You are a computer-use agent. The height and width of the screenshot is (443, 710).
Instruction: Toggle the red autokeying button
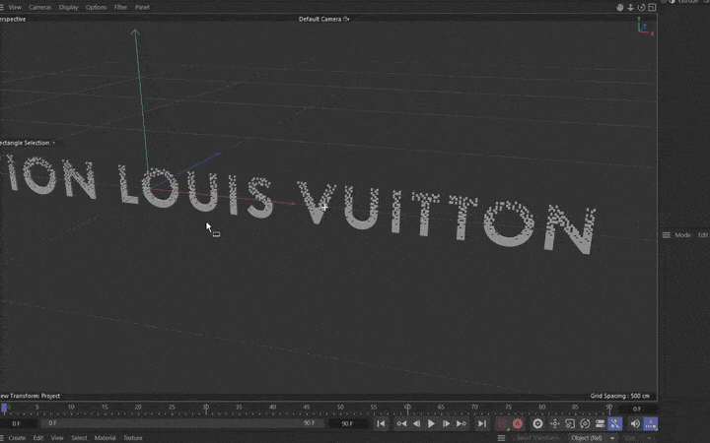pyautogui.click(x=518, y=423)
